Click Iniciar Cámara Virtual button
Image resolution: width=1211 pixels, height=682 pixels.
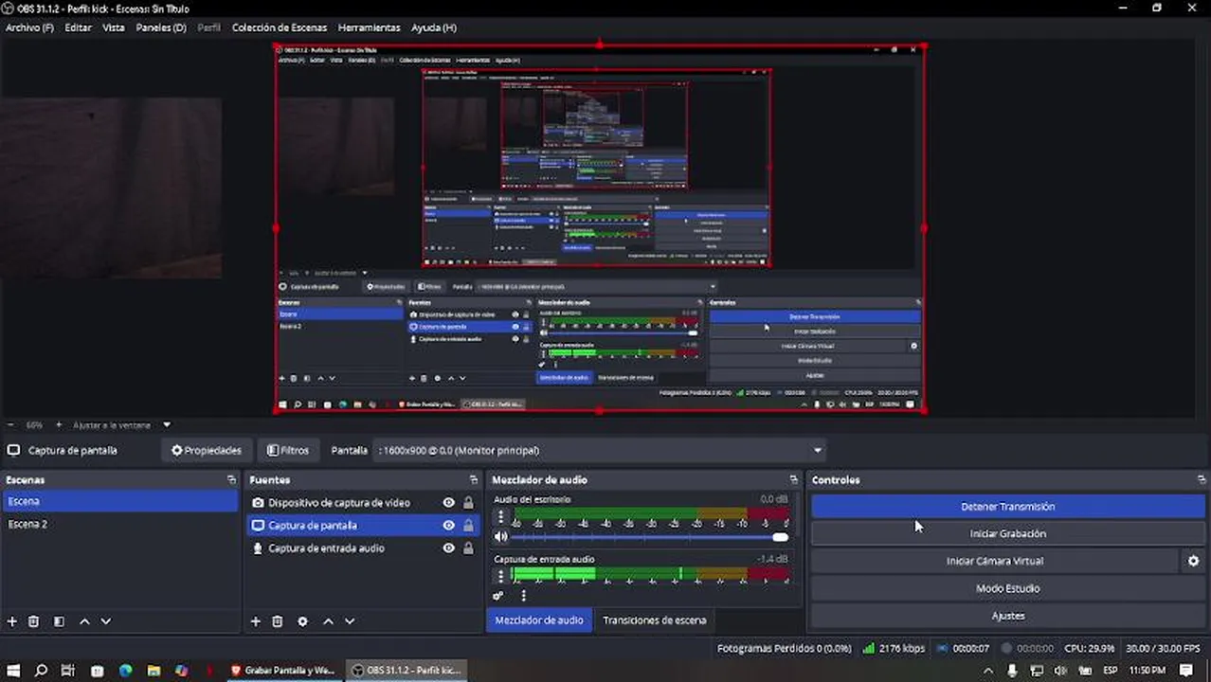(995, 561)
